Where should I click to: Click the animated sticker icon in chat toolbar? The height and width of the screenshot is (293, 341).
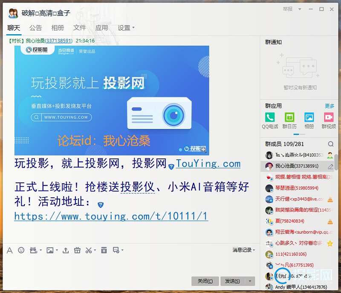coord(33,250)
